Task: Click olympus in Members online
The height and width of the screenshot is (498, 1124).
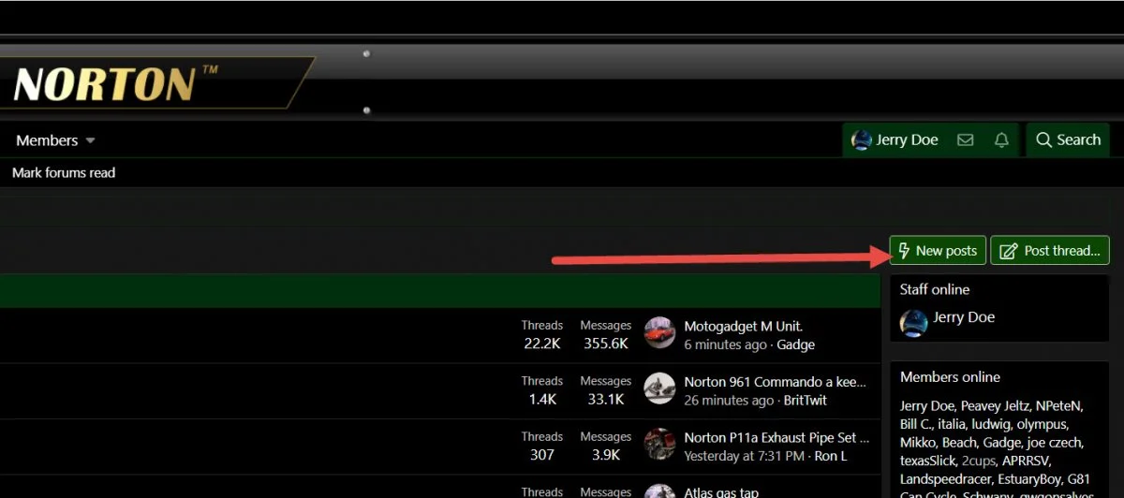Action: point(1043,424)
